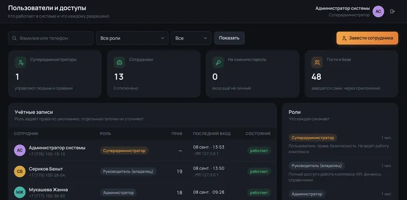Click last login 08 сент. · 13:53
The height and width of the screenshot is (200, 407).
point(209,147)
